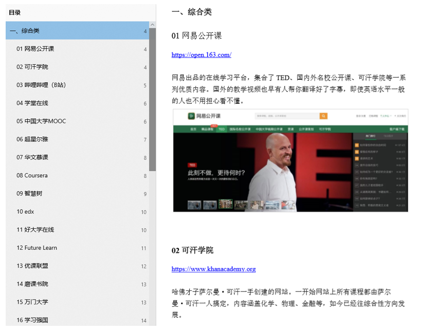
Task: Navigate to 13 优课联盟
Action: [77, 266]
